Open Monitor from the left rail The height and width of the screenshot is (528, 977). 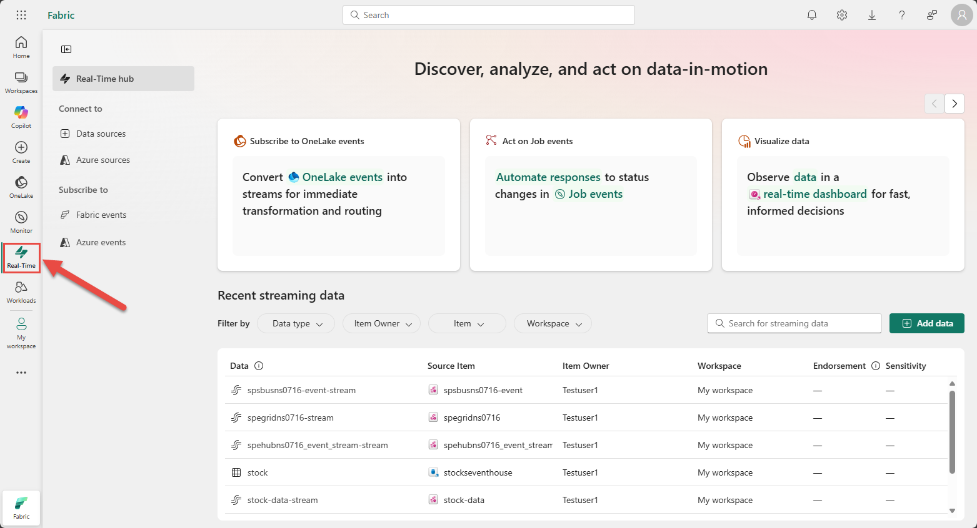21,222
